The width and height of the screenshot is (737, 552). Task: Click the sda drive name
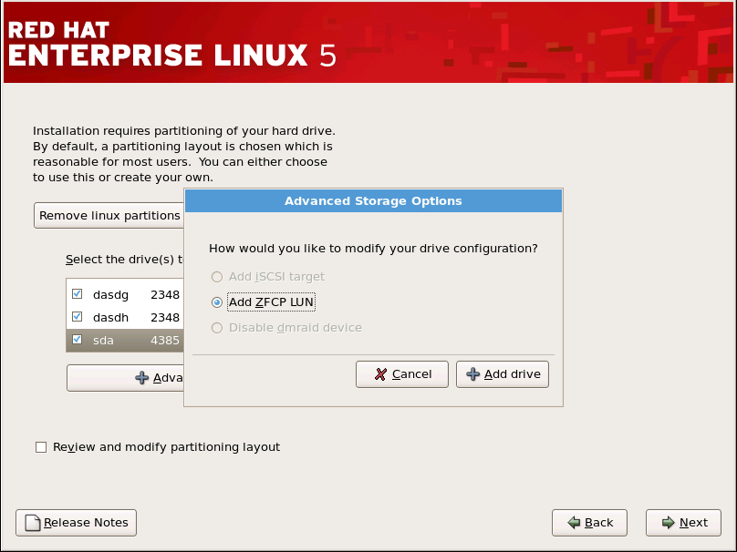click(x=103, y=341)
